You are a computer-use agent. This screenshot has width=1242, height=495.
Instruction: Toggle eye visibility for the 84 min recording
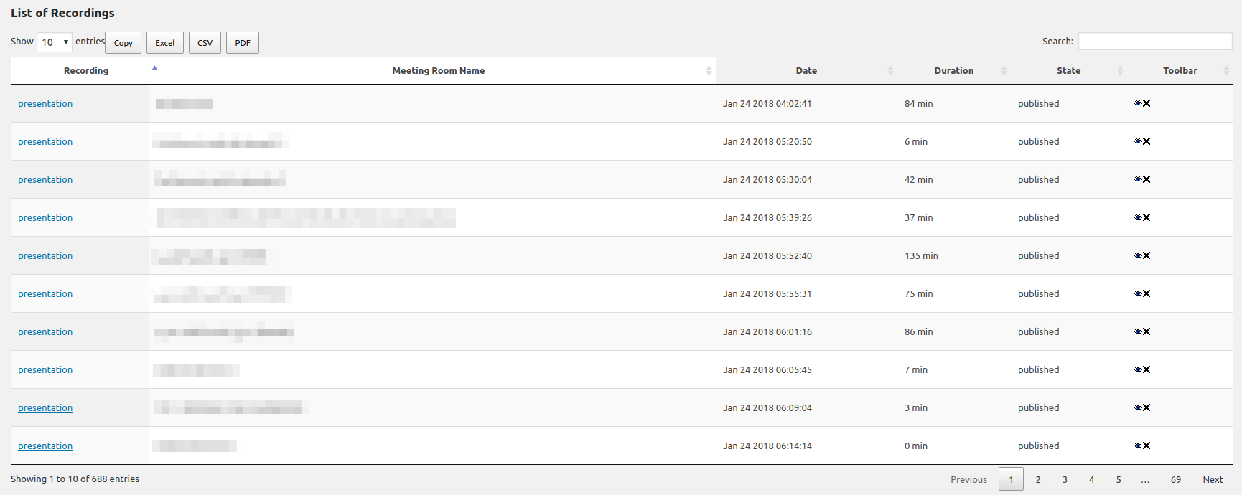1138,103
